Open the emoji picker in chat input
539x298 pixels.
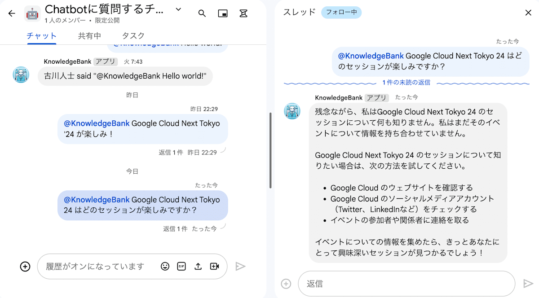(165, 267)
